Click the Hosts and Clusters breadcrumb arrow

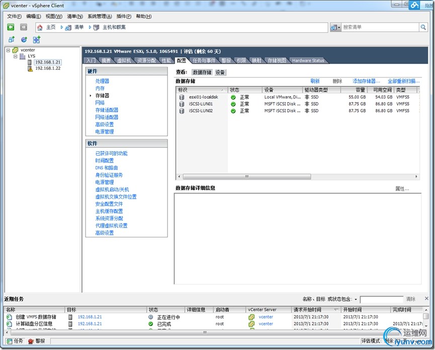coord(90,27)
